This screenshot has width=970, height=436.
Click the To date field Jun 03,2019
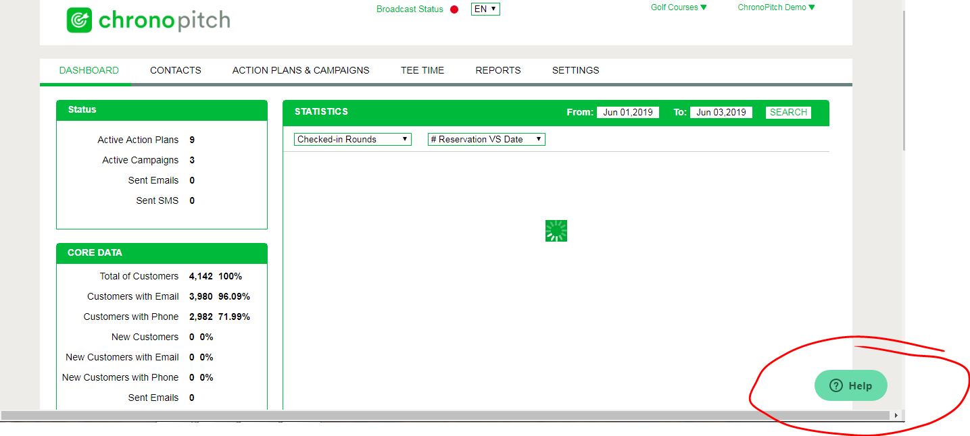click(721, 113)
